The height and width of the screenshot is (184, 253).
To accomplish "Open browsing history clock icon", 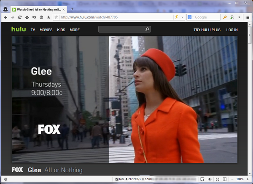I will pyautogui.click(x=41, y=17).
